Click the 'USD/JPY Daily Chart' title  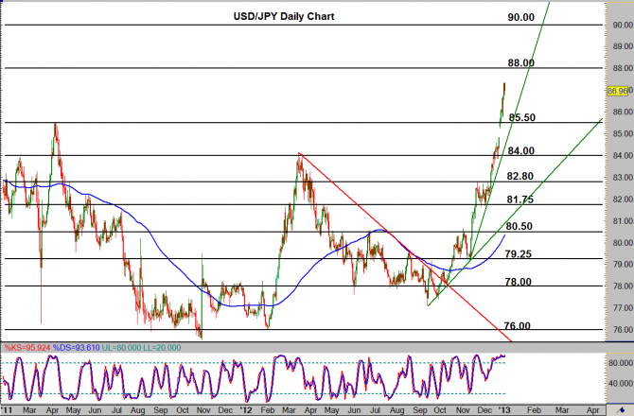click(x=284, y=17)
